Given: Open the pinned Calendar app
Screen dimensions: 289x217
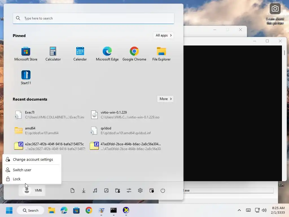Looking at the screenshot, I should pos(80,54).
